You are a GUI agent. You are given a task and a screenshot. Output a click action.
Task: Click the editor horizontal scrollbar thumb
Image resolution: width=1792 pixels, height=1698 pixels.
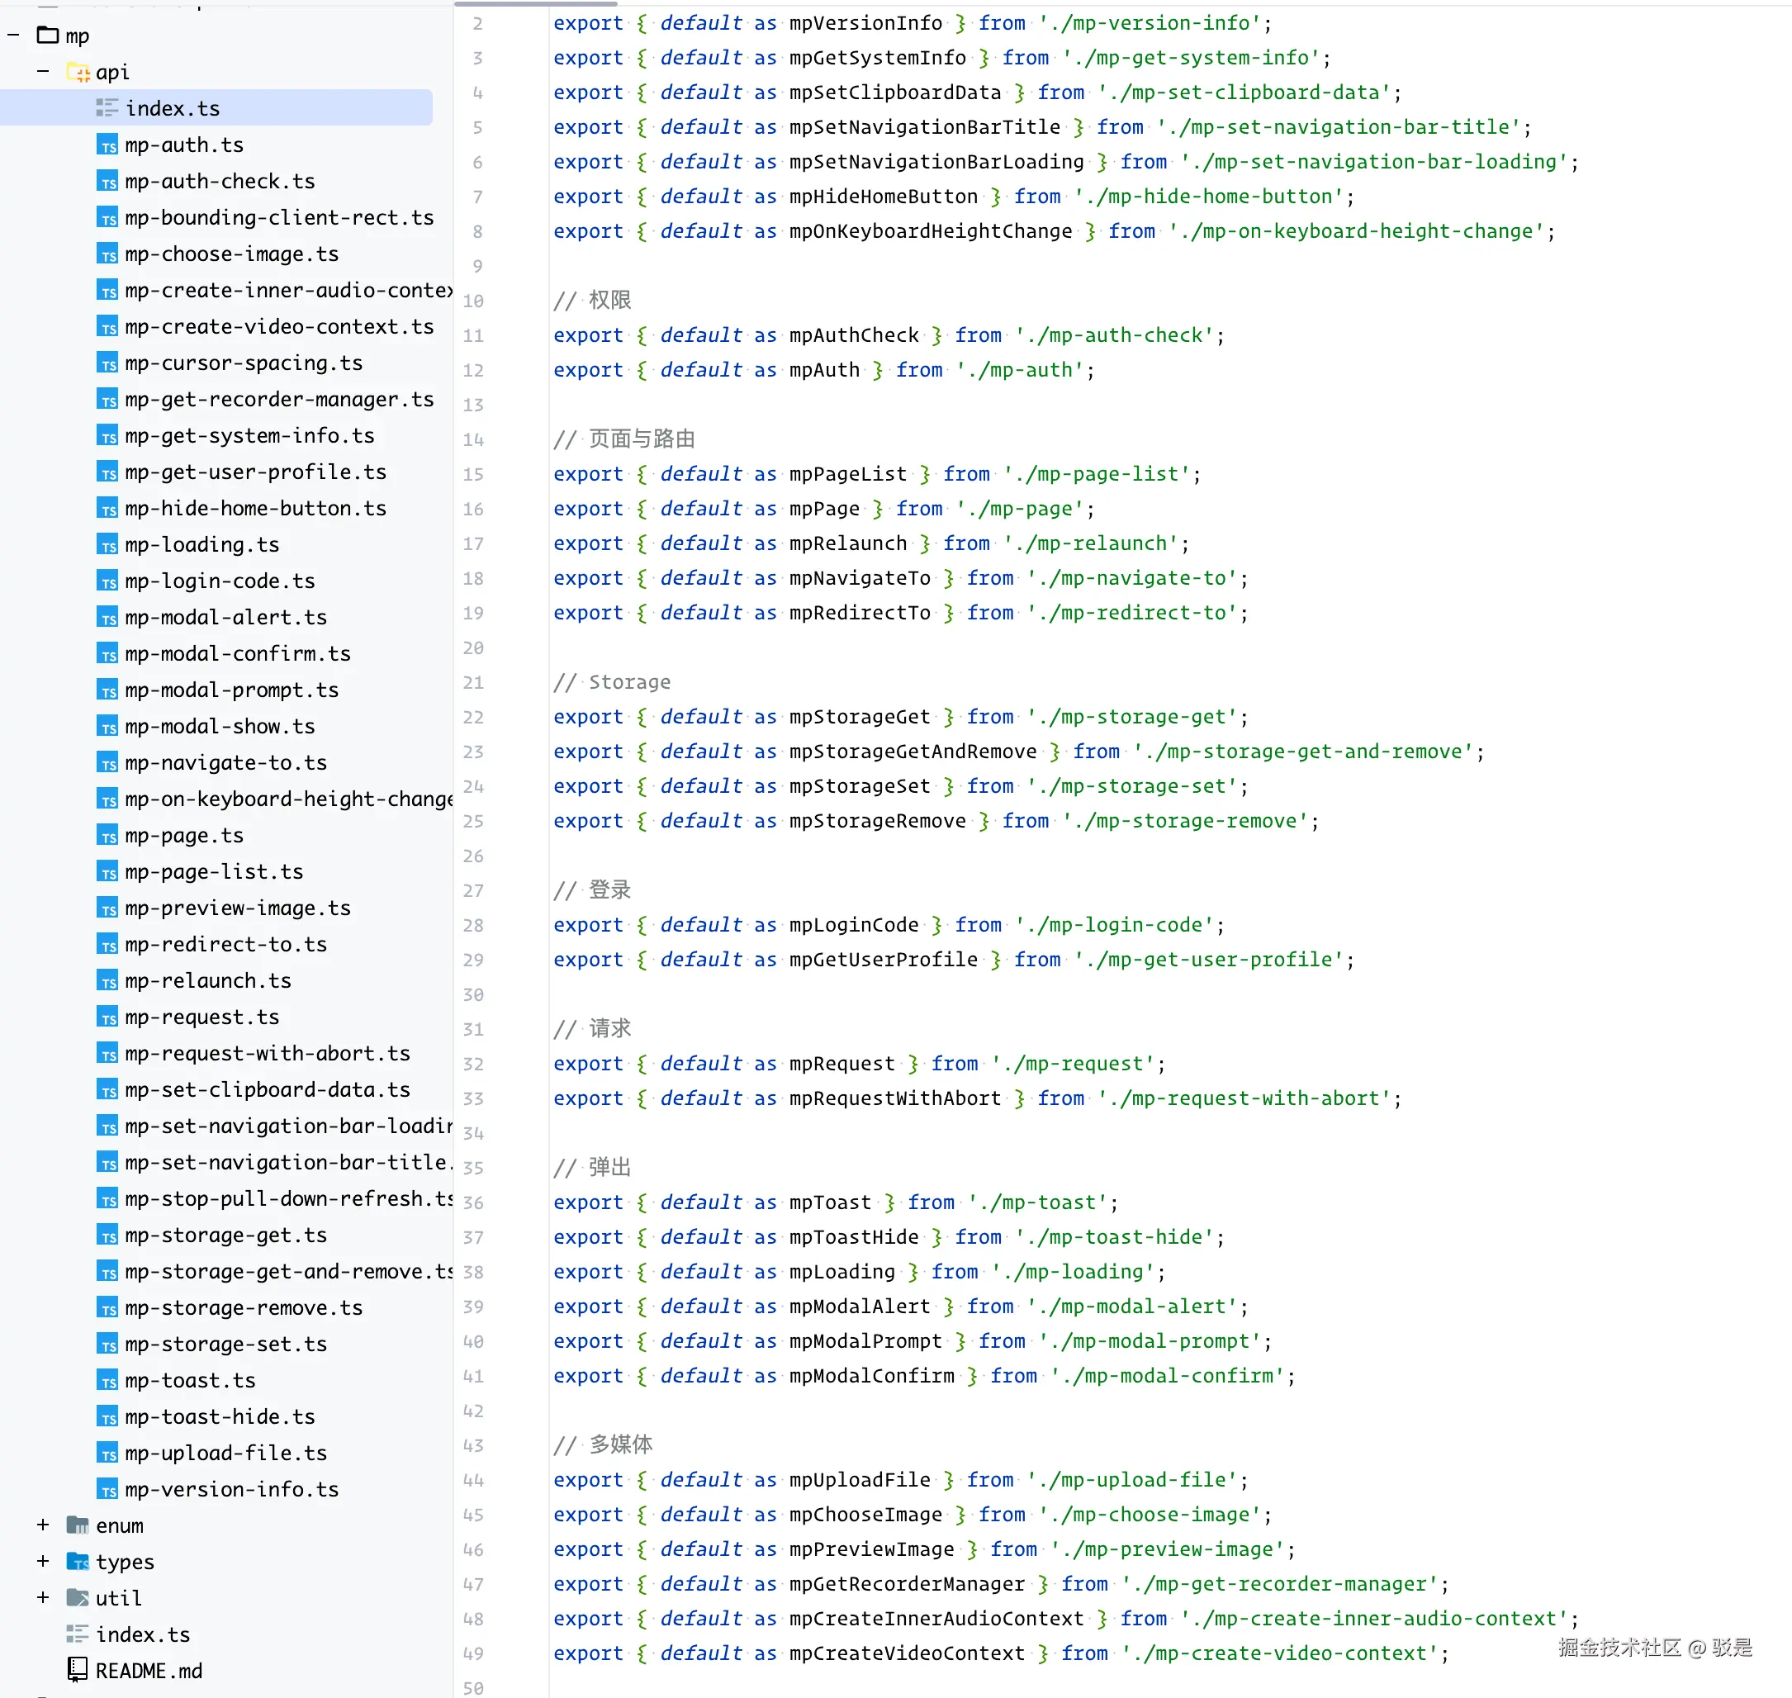coord(535,3)
